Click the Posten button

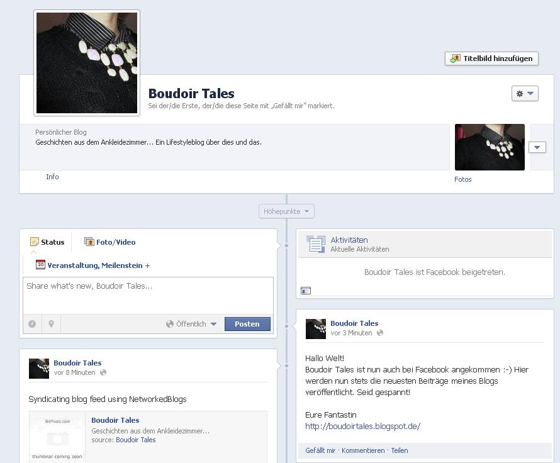[247, 324]
